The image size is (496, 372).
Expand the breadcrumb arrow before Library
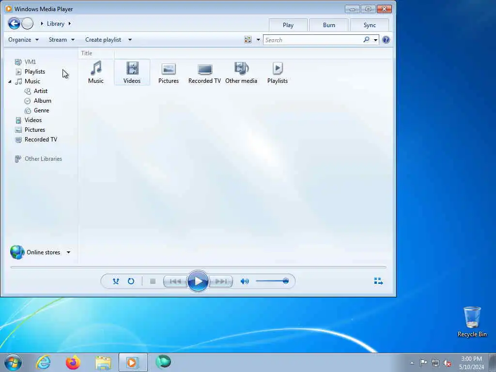pyautogui.click(x=42, y=23)
